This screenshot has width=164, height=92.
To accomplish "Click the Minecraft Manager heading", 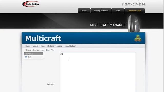I will [x=108, y=25].
